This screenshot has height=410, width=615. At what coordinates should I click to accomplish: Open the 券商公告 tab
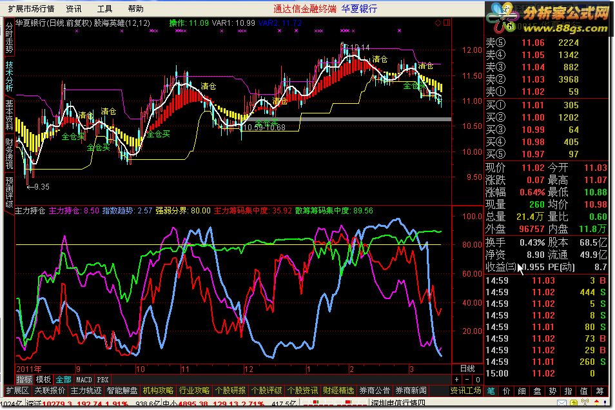tap(375, 391)
